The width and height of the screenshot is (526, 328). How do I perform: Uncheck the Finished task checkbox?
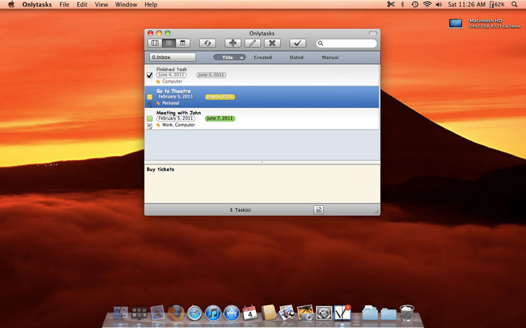(x=150, y=75)
